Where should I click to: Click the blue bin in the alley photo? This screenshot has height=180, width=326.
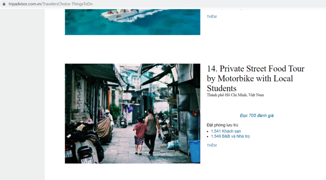point(194,151)
